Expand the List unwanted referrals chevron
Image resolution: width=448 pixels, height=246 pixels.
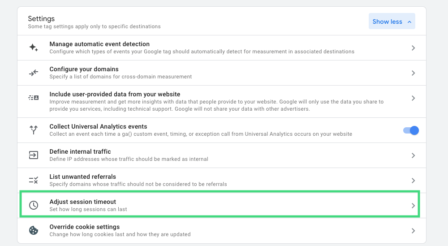click(413, 181)
